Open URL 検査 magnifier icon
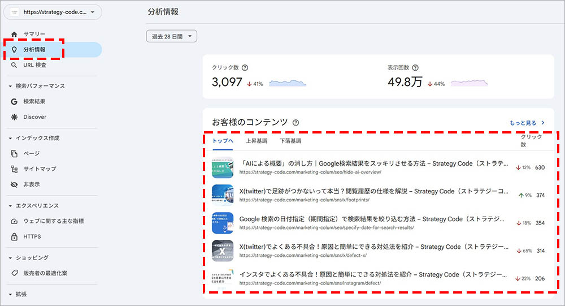 click(x=14, y=65)
